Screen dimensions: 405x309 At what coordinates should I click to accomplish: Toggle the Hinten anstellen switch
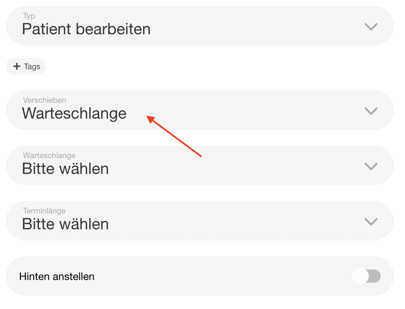366,276
